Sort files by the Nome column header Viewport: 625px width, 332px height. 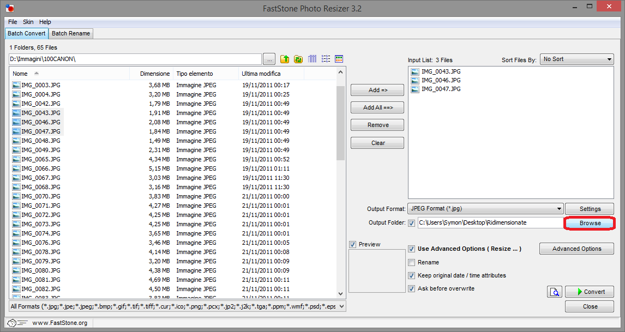[69, 74]
